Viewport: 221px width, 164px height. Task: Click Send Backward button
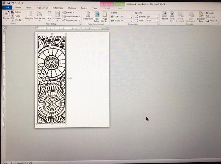191,17
